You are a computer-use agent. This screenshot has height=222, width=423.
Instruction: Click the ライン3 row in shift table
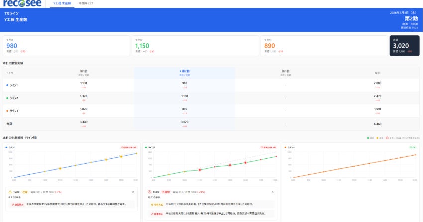pyautogui.click(x=211, y=111)
